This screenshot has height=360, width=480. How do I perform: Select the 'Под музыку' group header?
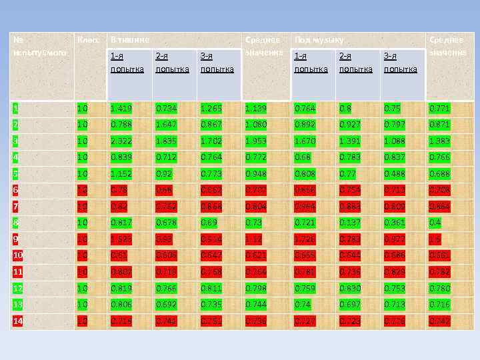(319, 40)
